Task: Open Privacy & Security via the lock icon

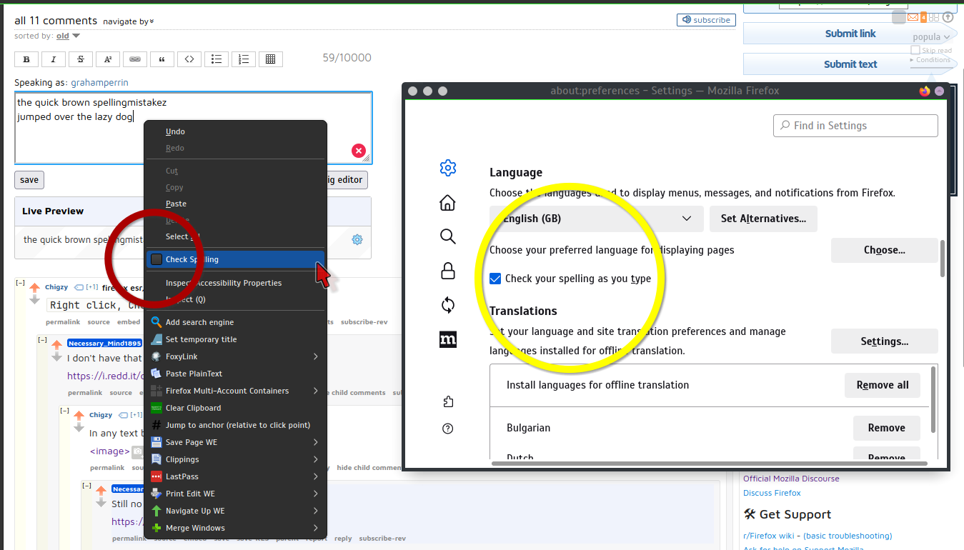Action: pyautogui.click(x=447, y=271)
